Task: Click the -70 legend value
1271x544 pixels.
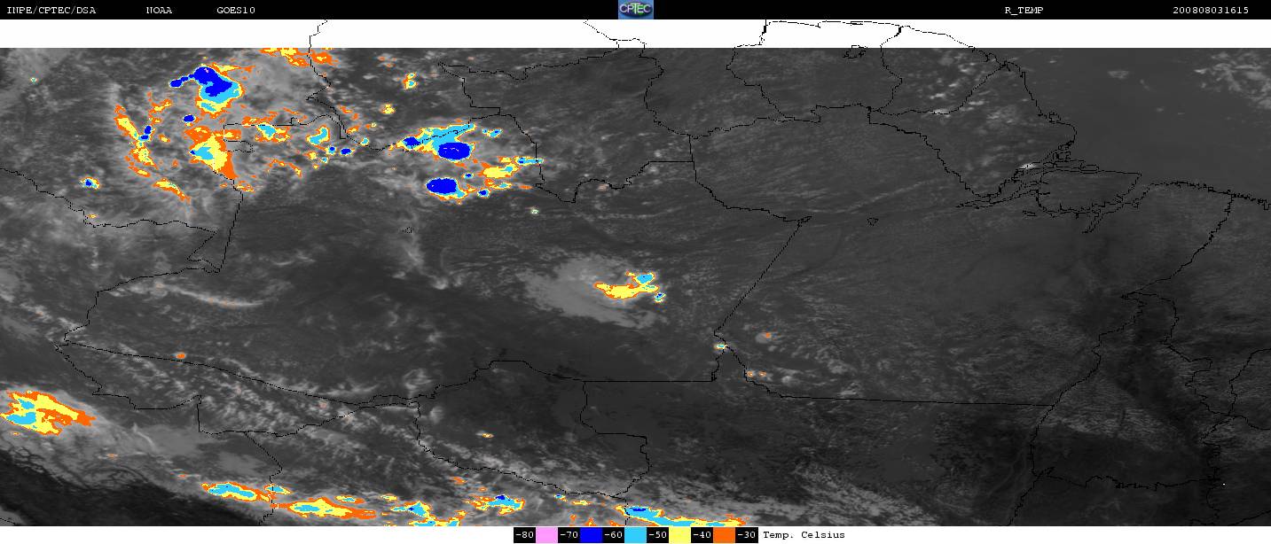Action: pyautogui.click(x=569, y=535)
